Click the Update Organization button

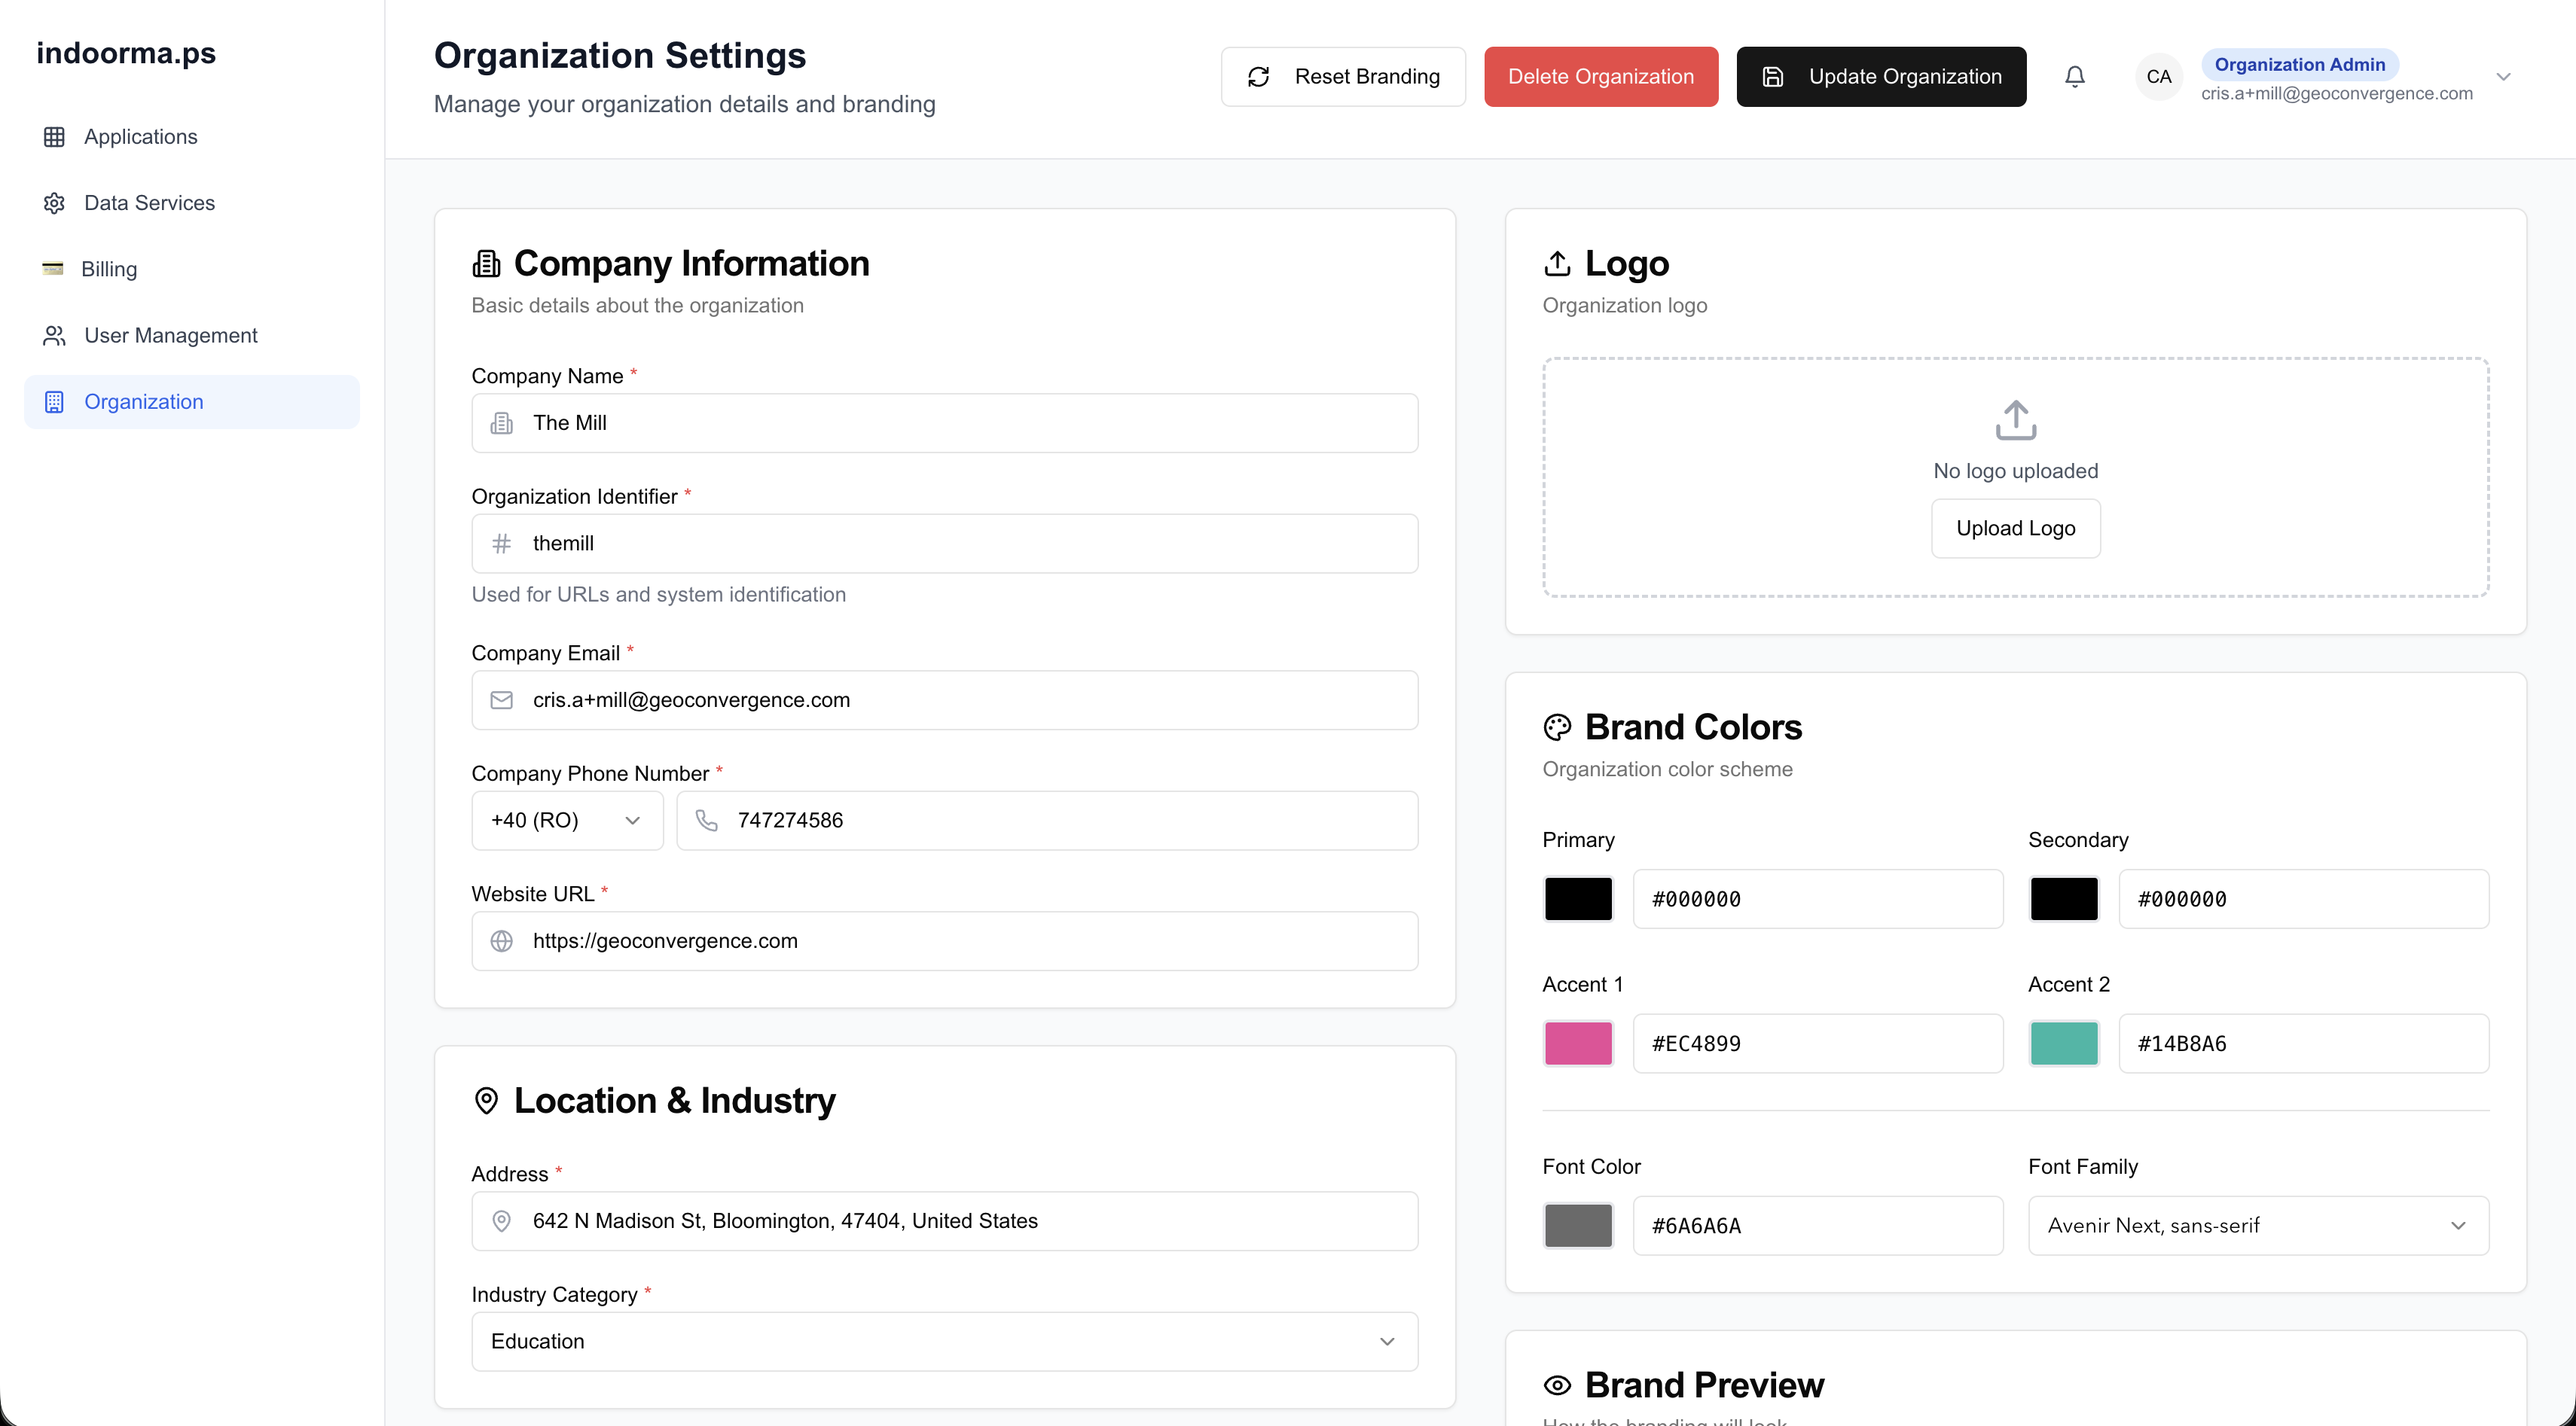[1881, 77]
